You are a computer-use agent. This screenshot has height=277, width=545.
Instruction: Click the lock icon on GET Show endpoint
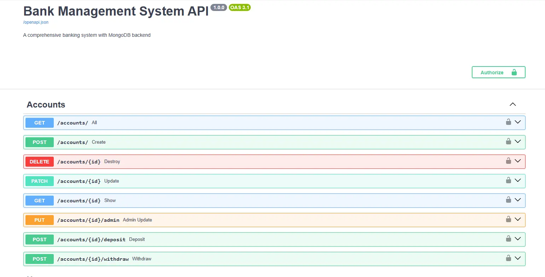pos(508,200)
